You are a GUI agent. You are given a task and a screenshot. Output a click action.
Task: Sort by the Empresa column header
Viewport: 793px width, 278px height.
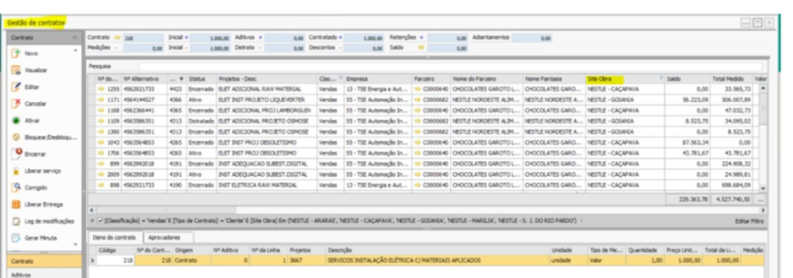click(378, 80)
